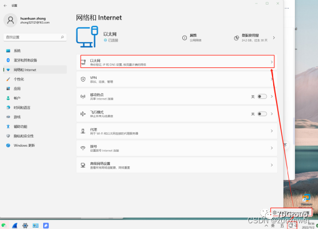The image size is (318, 229).
Task: Open 个性化 personalization with paintbrush icon
Action: coord(35,79)
